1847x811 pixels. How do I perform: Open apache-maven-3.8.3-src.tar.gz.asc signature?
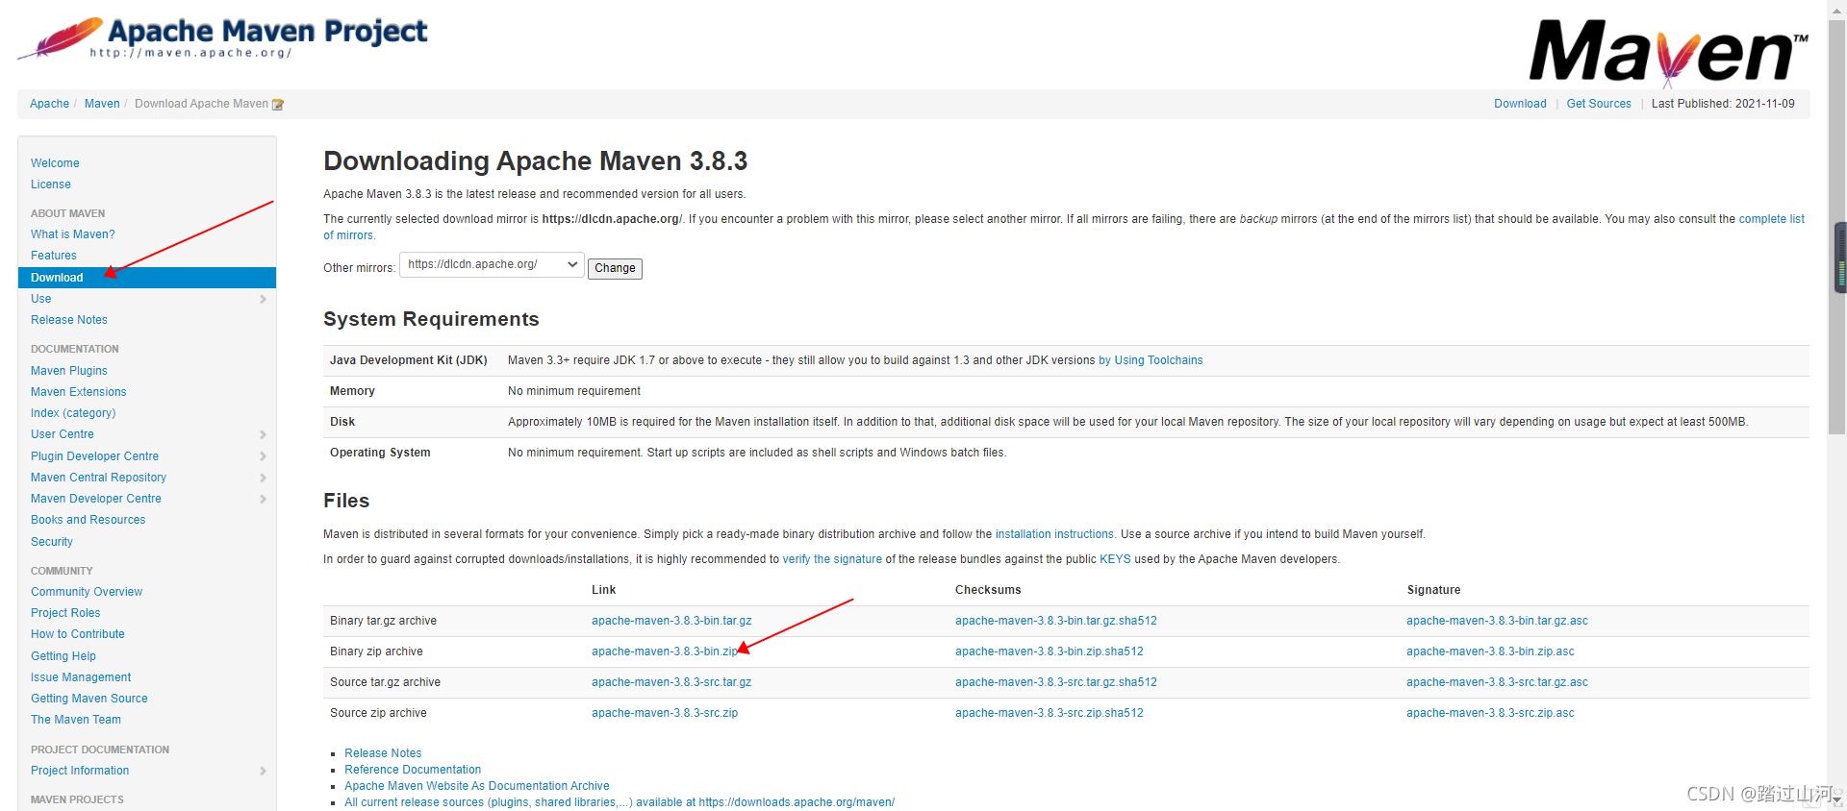pos(1497,682)
